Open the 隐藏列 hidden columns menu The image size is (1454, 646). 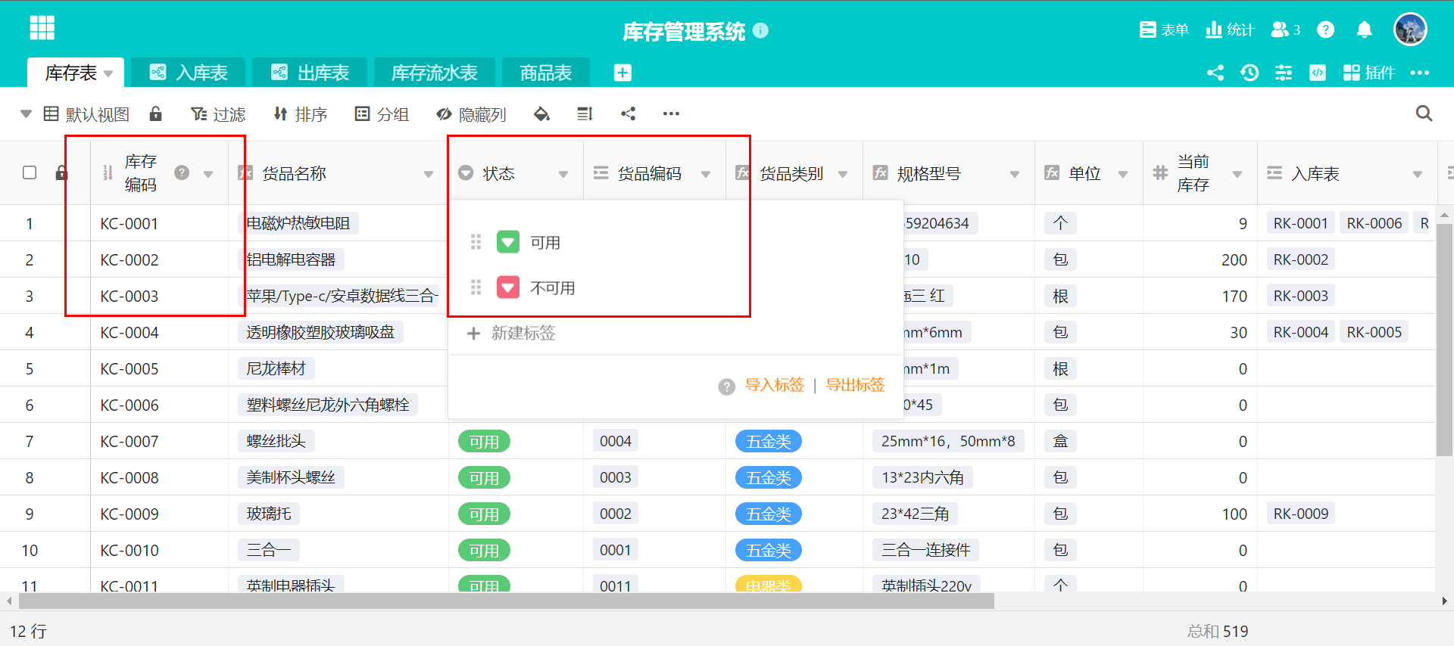tap(471, 114)
